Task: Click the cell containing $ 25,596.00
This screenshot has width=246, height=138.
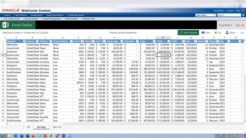Action: click(x=131, y=120)
